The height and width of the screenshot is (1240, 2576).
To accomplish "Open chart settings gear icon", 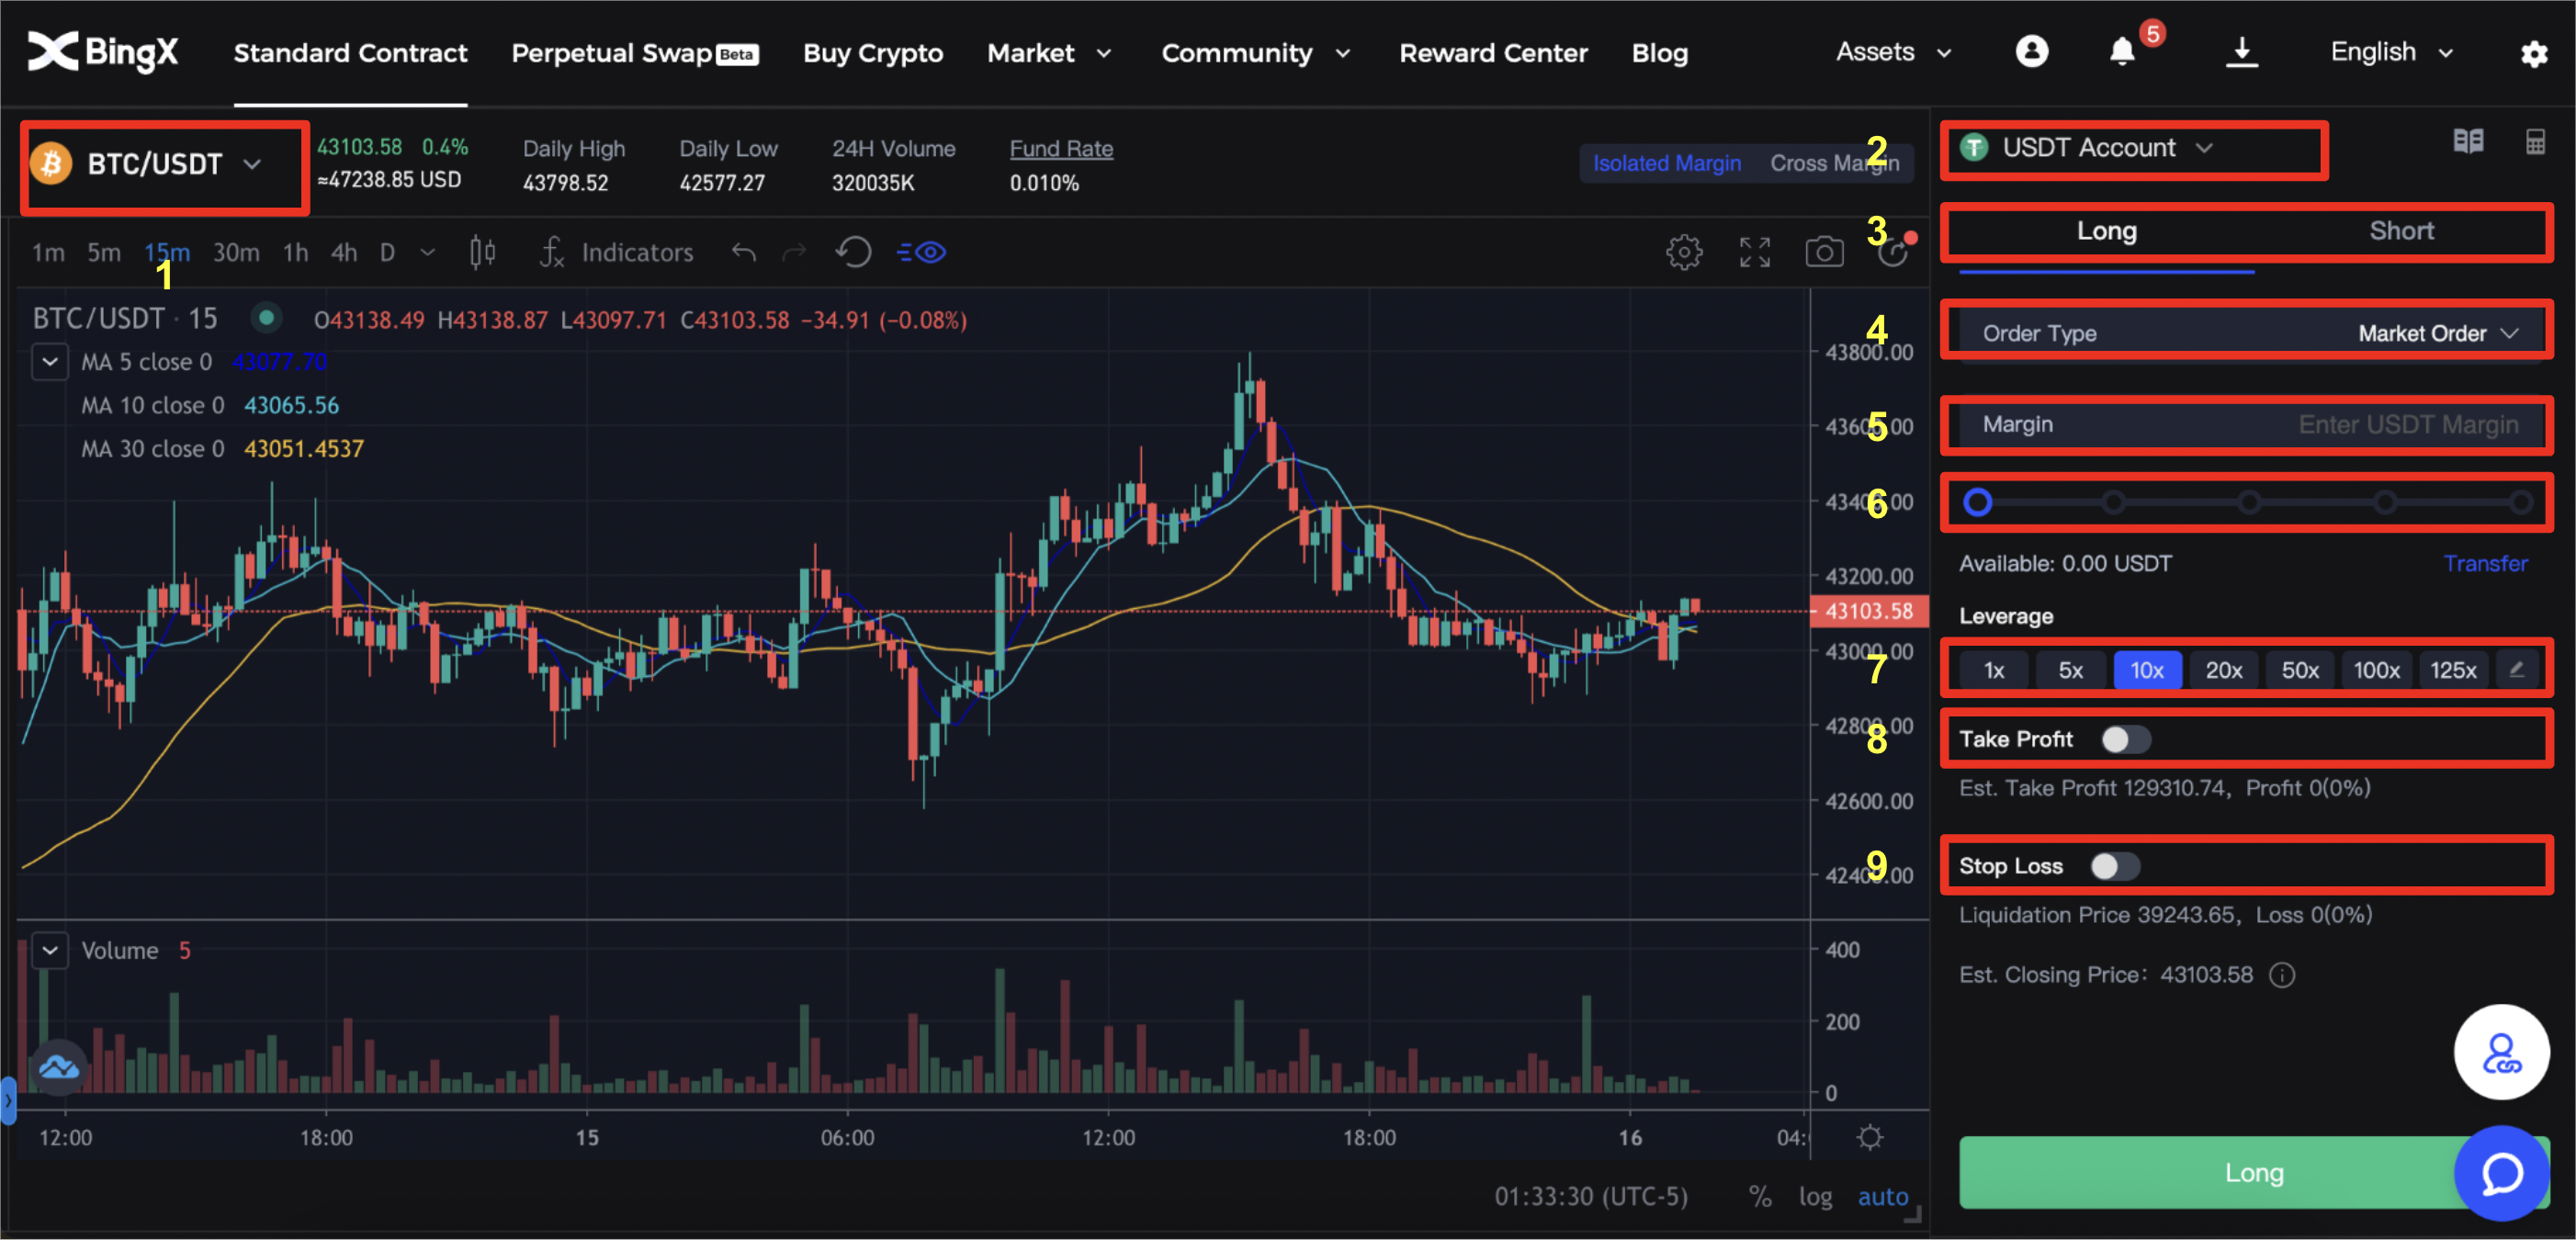I will click(x=1684, y=252).
